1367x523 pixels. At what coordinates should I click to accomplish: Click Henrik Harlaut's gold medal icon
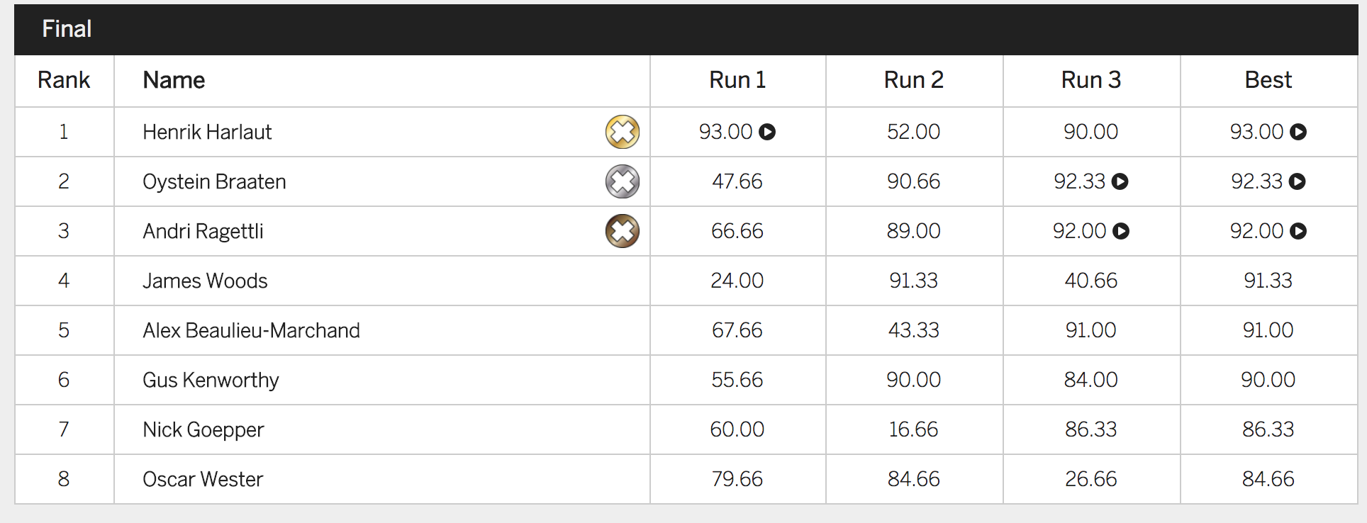click(x=623, y=132)
